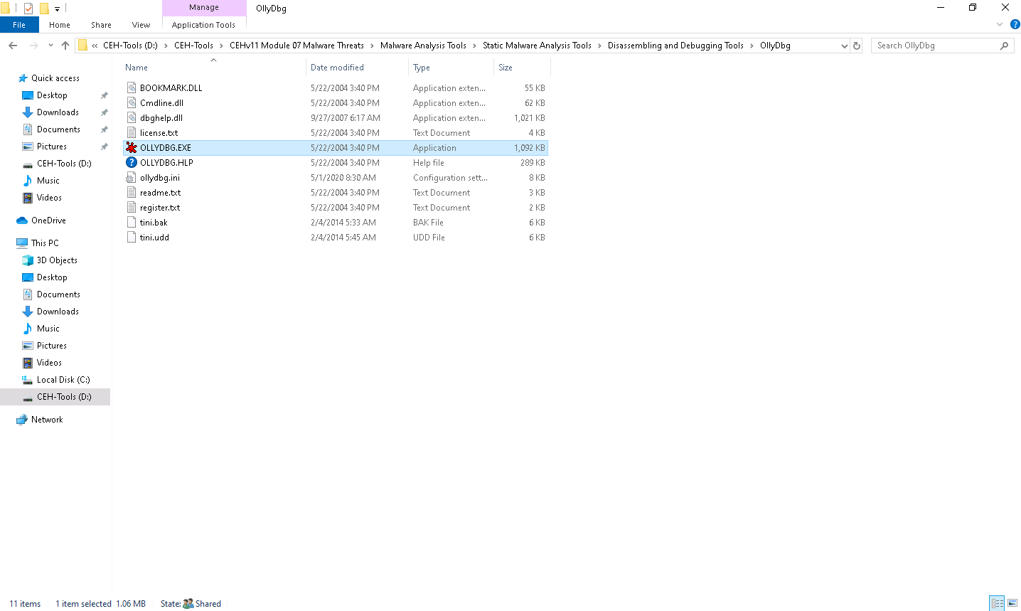This screenshot has width=1021, height=611.
Task: Open the OLLYDBG.EXE application icon
Action: 131,148
